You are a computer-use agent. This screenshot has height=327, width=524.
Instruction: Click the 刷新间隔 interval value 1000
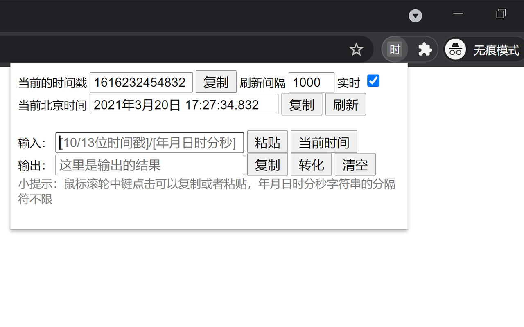click(311, 82)
